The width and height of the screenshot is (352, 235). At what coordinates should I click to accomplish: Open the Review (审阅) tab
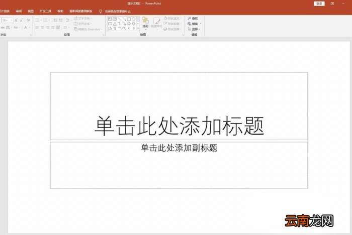19,11
